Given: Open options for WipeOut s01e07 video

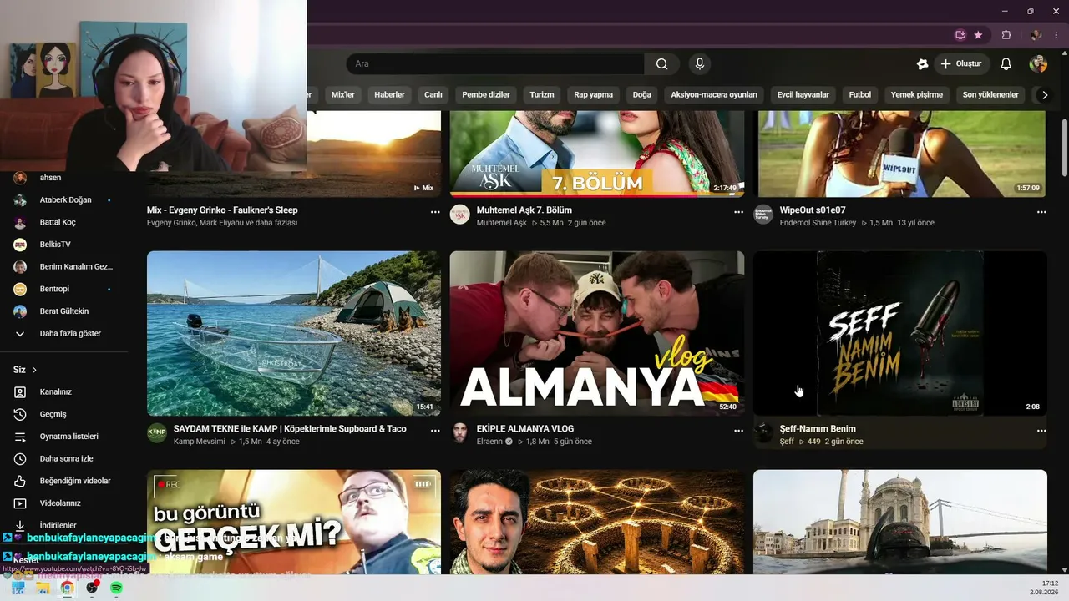Looking at the screenshot, I should point(1041,212).
